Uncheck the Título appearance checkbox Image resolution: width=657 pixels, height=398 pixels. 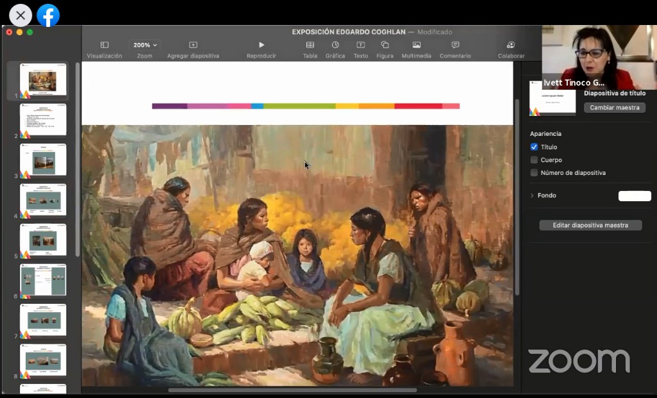(x=534, y=147)
